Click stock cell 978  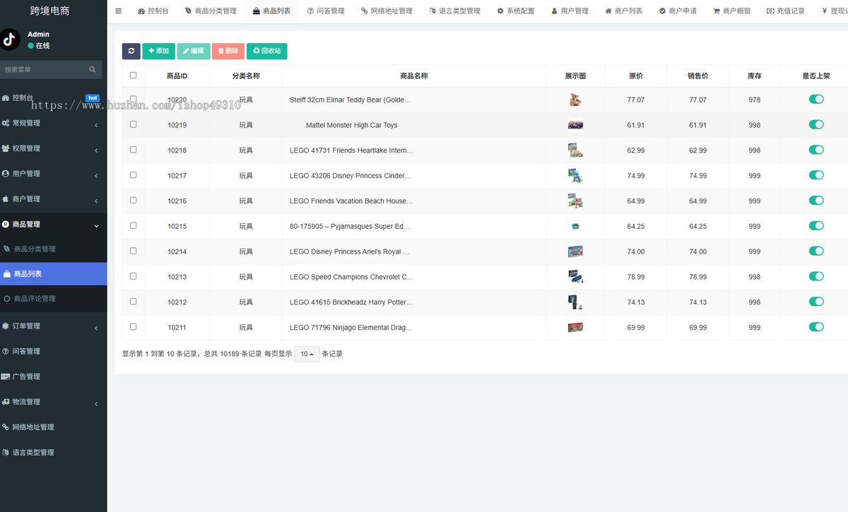[755, 100]
